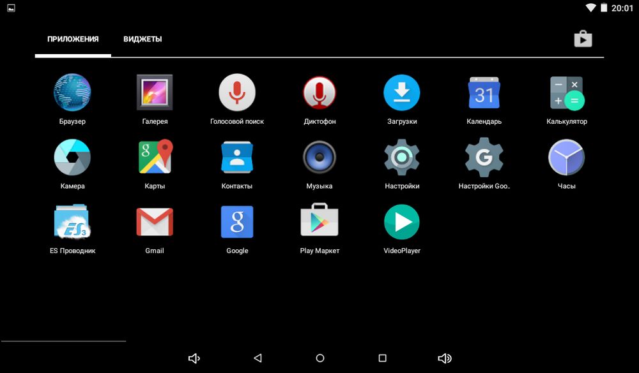Tap the Recent apps square button
Viewport: 639px width, 373px height.
tap(382, 358)
